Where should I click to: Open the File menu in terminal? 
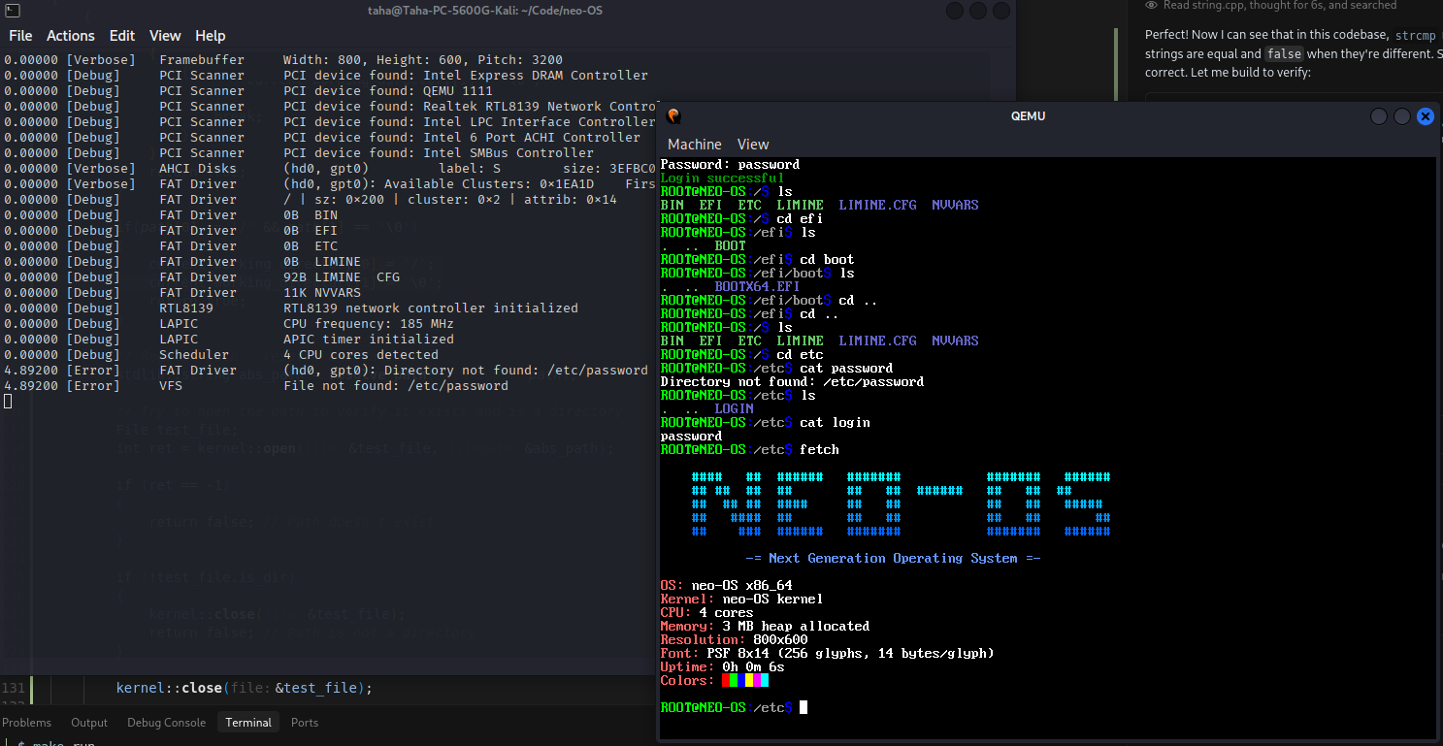pyautogui.click(x=20, y=35)
